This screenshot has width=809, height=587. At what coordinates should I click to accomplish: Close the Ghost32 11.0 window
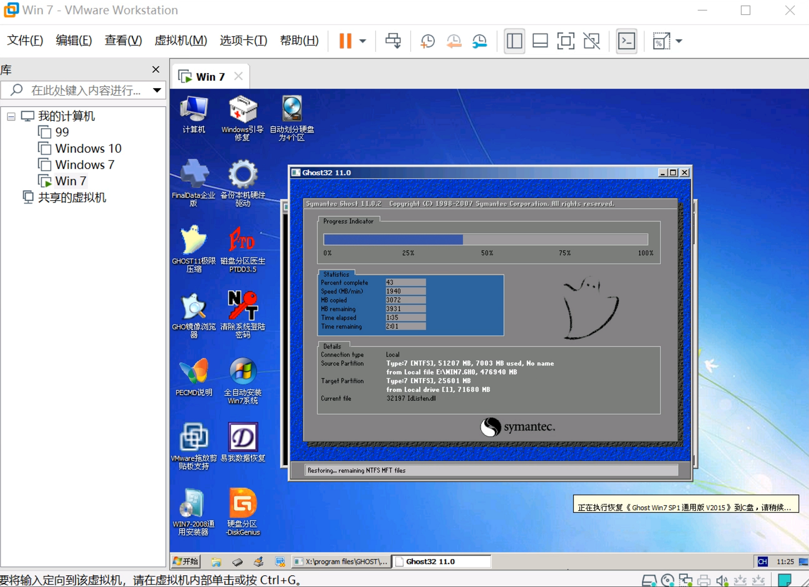point(685,173)
